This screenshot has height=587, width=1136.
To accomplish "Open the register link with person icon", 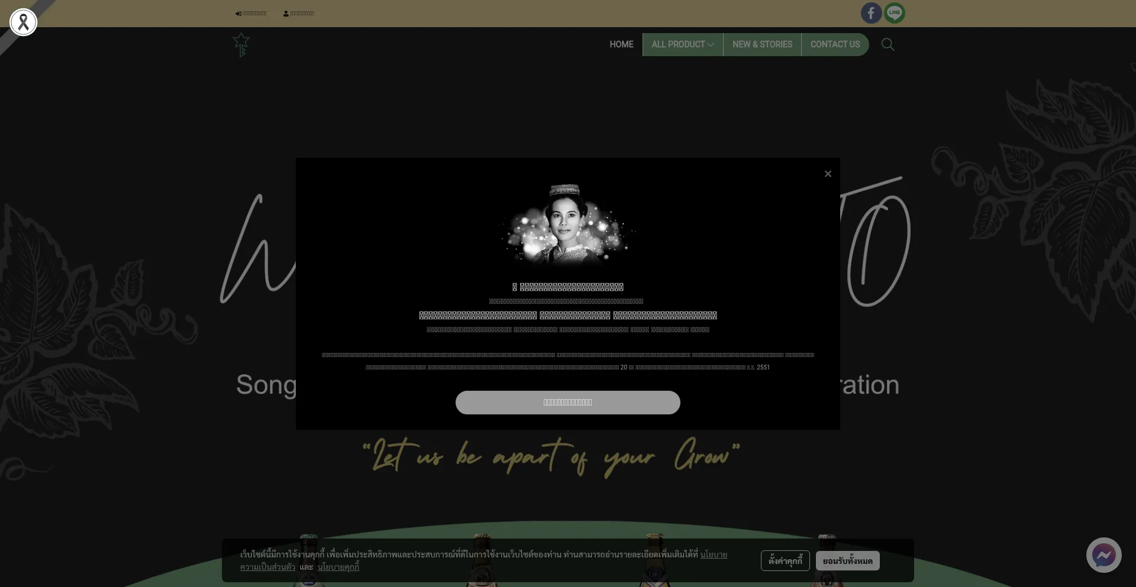I will (299, 14).
